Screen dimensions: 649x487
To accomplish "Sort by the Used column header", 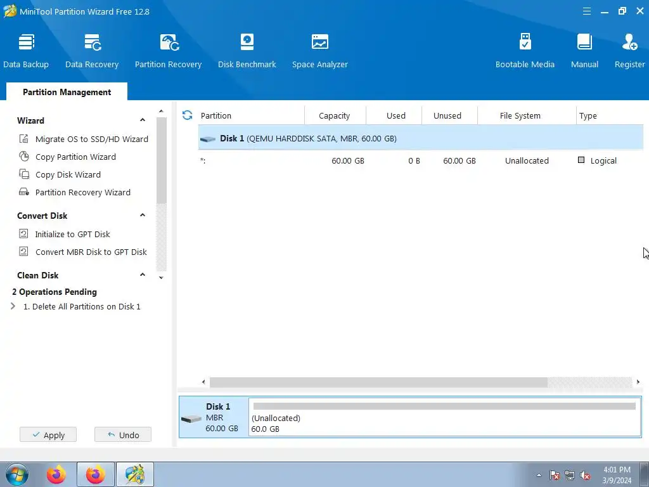I will coord(394,115).
